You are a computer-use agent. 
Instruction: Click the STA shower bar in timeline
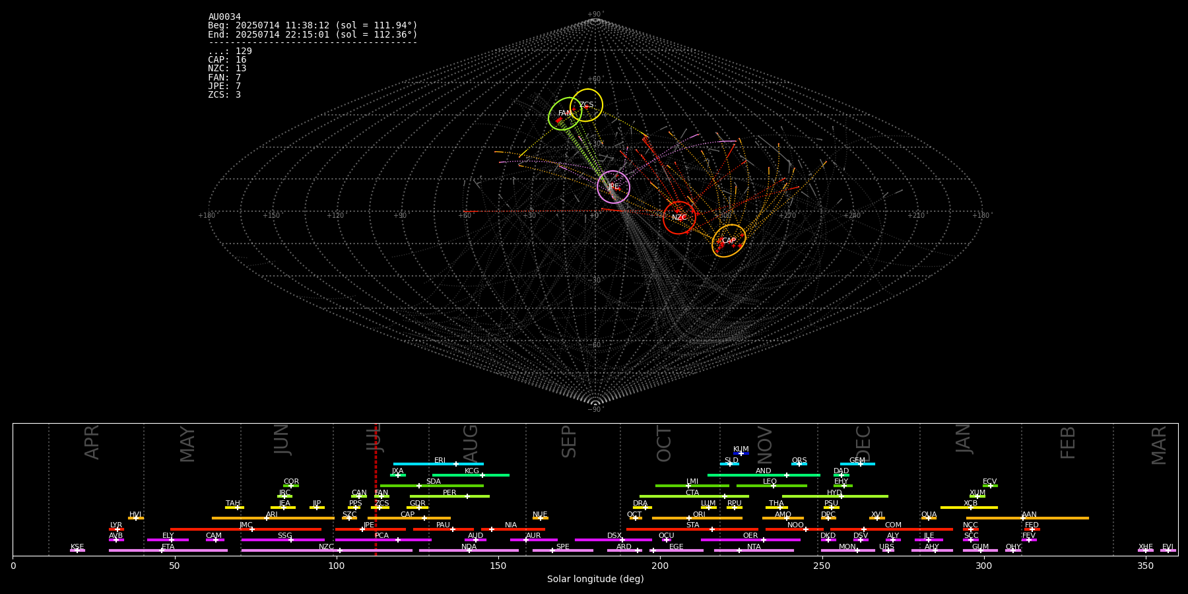click(692, 529)
